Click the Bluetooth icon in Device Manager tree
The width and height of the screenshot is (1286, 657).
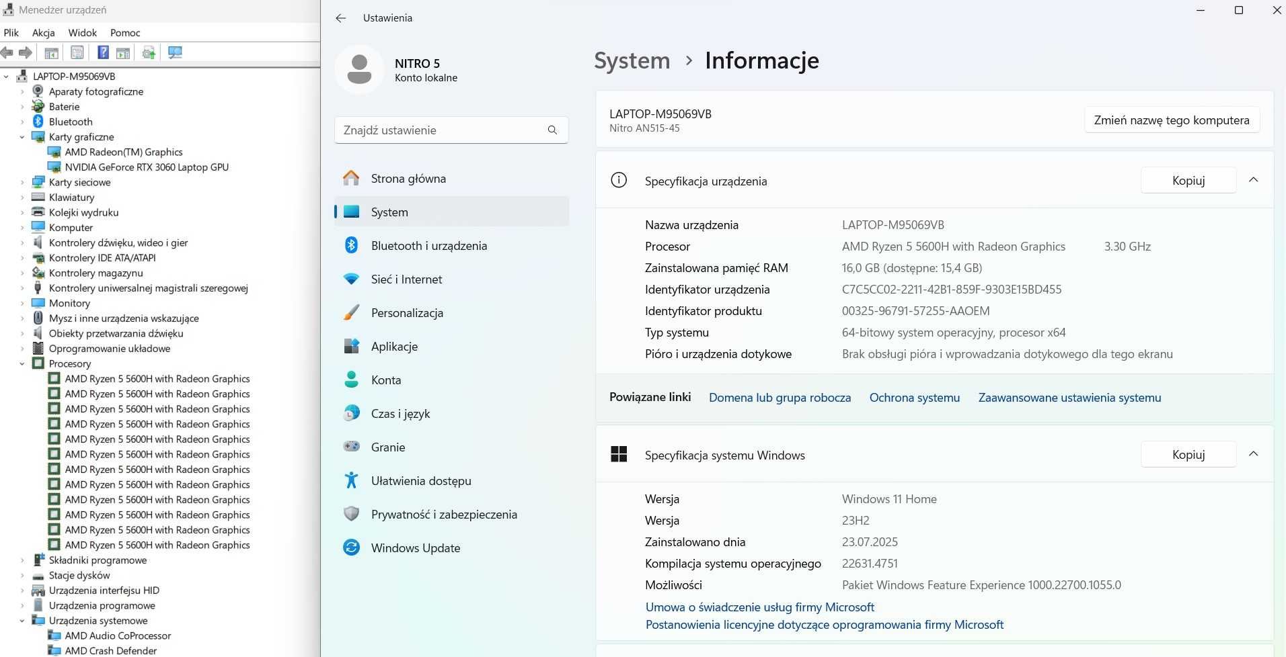(38, 122)
